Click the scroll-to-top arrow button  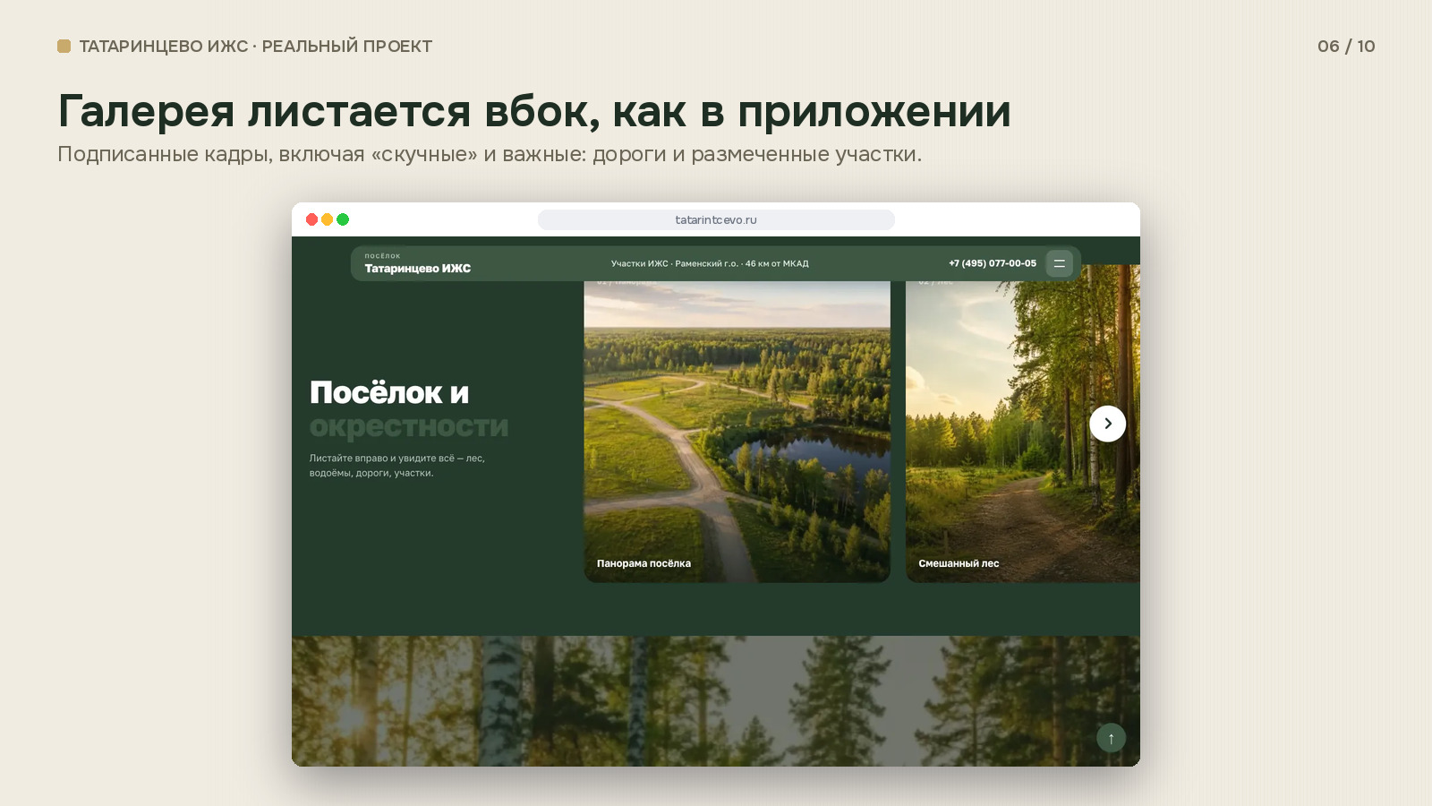click(x=1111, y=738)
